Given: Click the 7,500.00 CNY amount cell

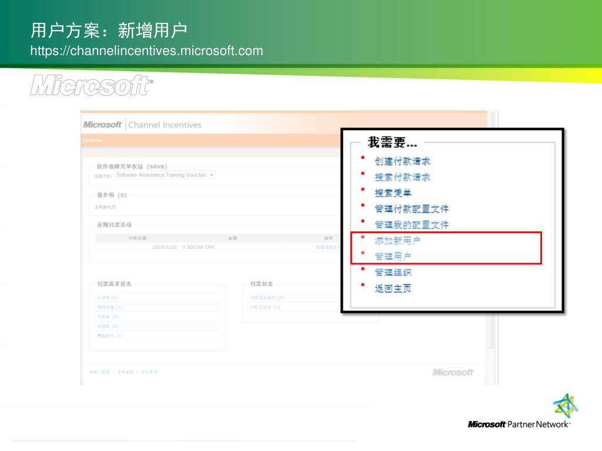Looking at the screenshot, I should pyautogui.click(x=198, y=247).
